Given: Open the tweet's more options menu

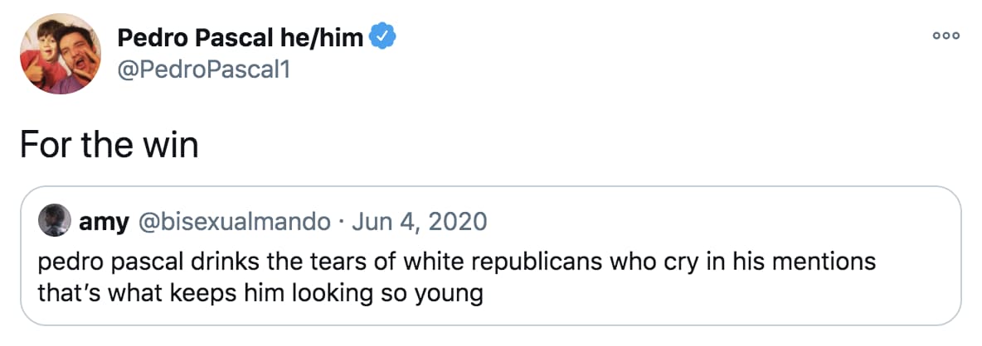Looking at the screenshot, I should pos(946,36).
